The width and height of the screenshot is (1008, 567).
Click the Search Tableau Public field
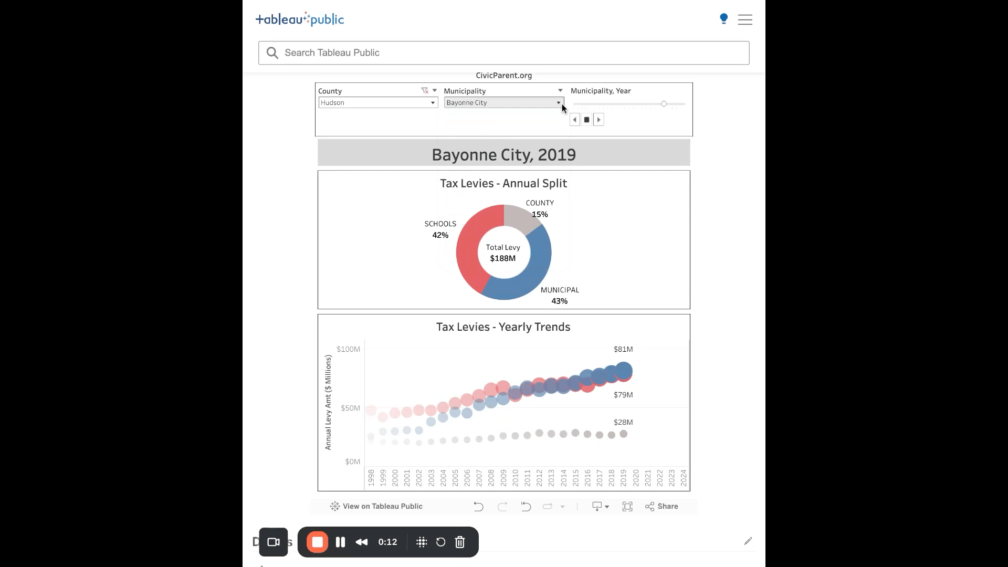[x=503, y=53]
